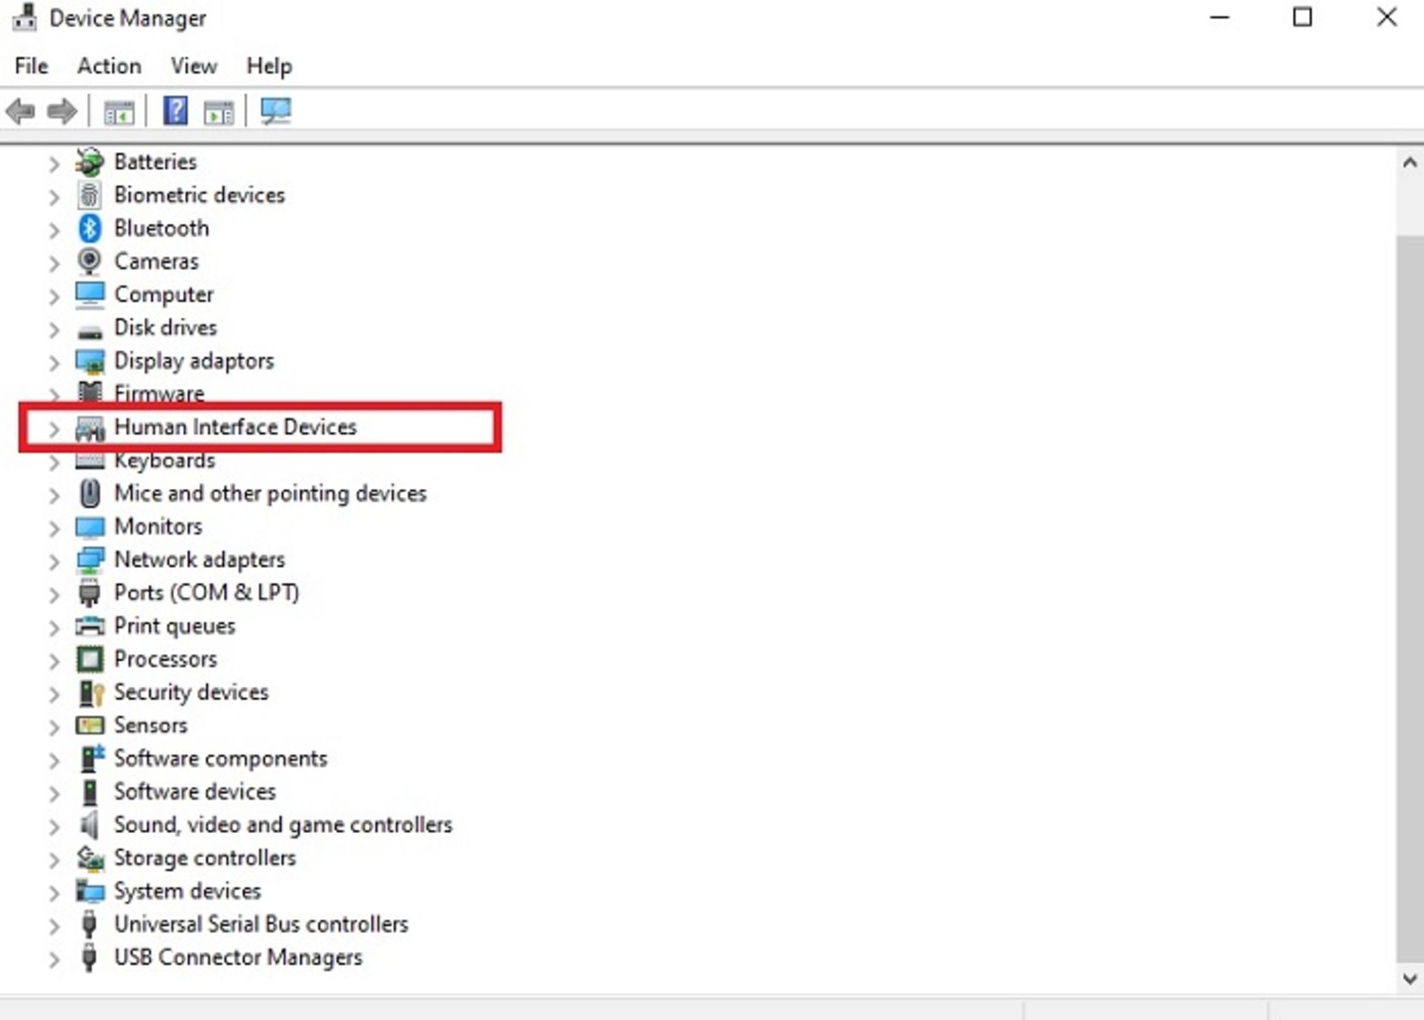
Task: Click the Scan for hardware changes icon
Action: coord(276,112)
